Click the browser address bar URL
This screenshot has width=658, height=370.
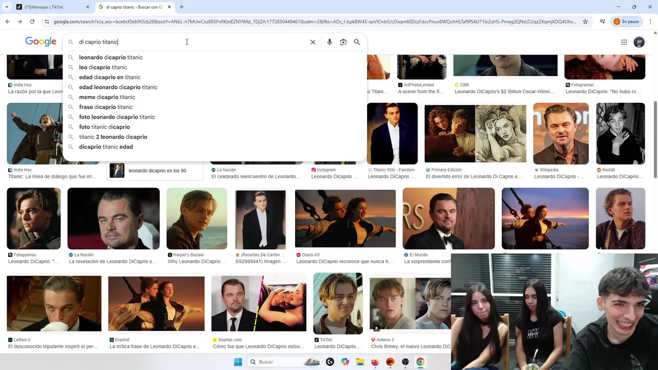point(315,22)
